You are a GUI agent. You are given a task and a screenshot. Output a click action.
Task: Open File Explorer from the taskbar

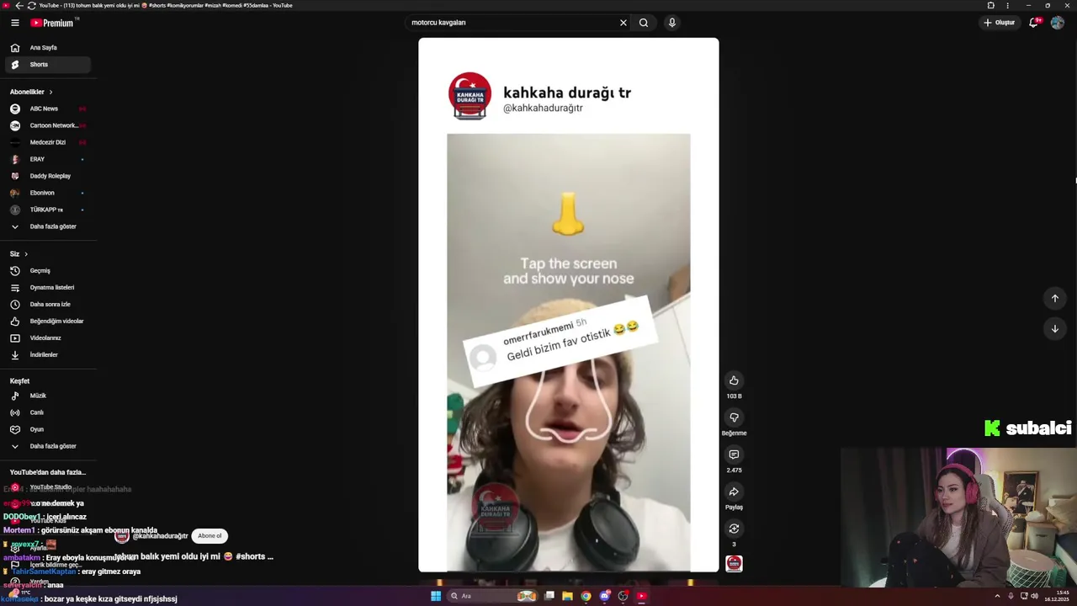pos(568,596)
